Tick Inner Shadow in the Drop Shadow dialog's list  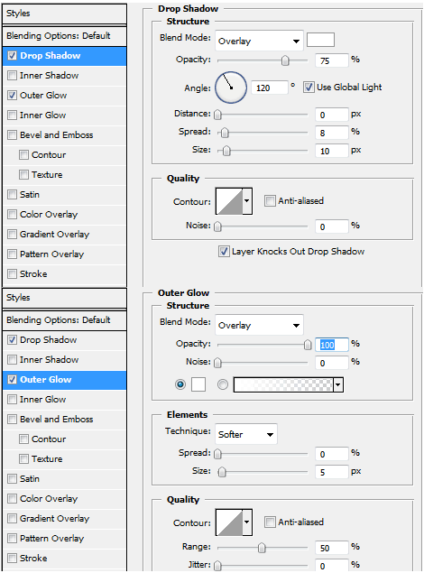(12, 75)
